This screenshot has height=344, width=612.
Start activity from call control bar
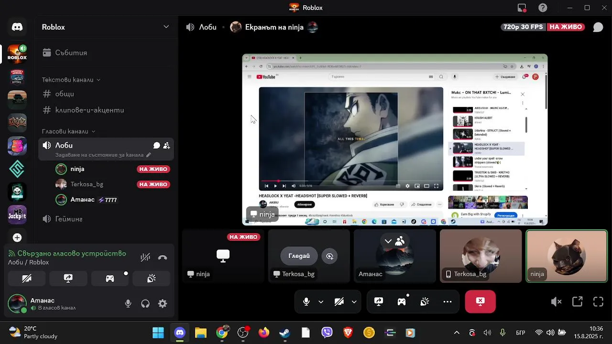tap(402, 301)
